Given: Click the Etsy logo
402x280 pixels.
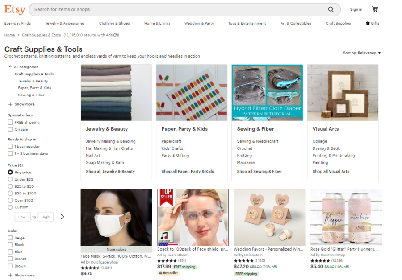Looking at the screenshot, I should click(15, 9).
